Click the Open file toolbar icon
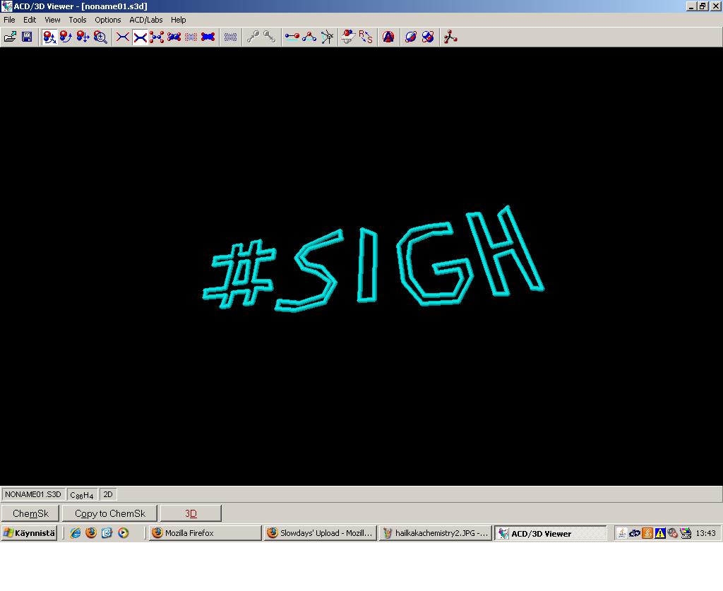 coord(10,37)
